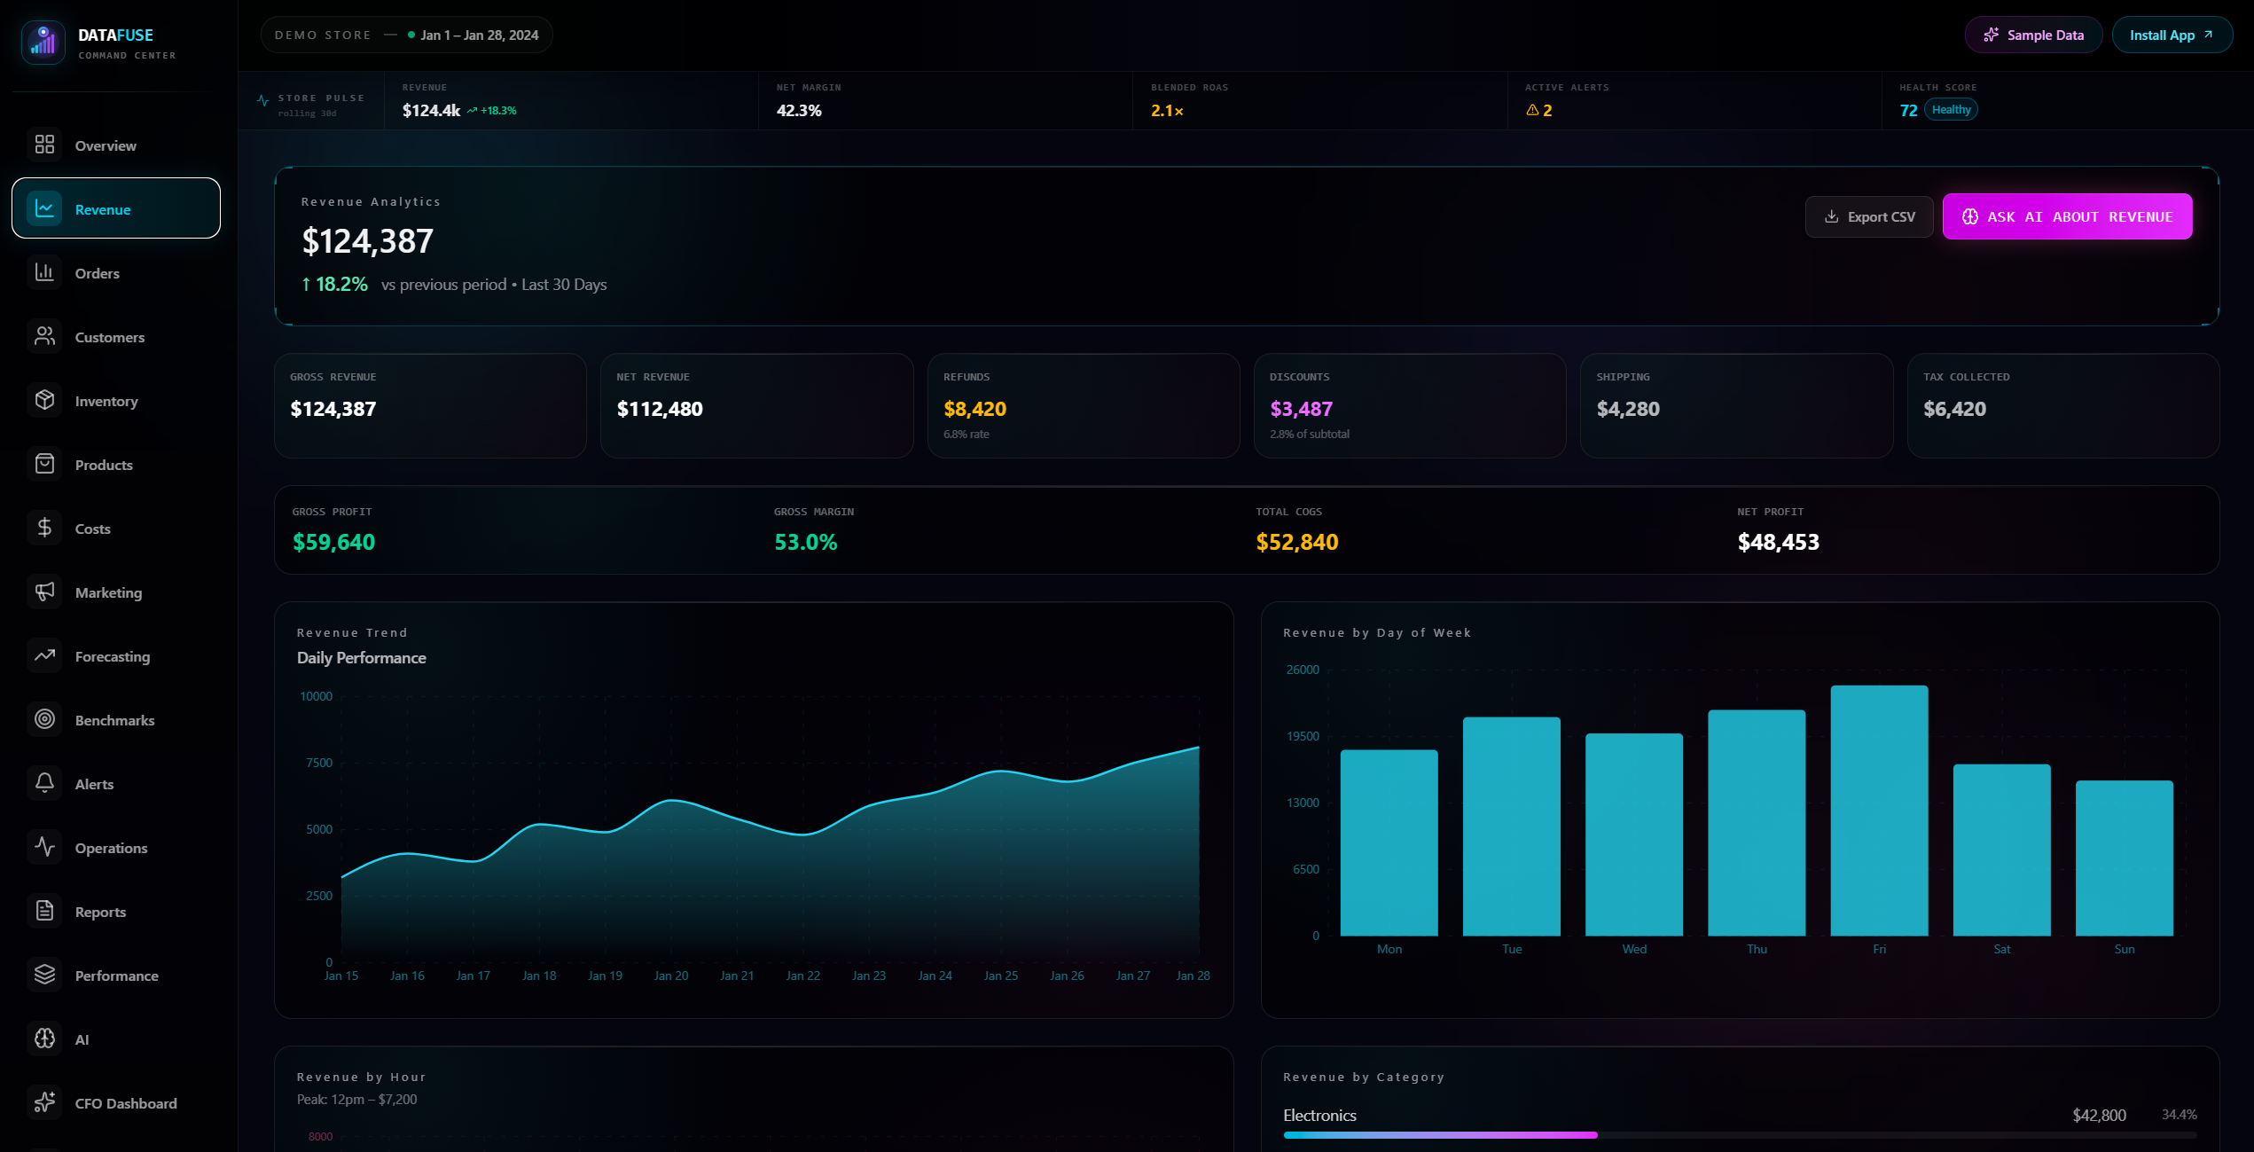Open Overview via its grid icon

click(x=44, y=145)
